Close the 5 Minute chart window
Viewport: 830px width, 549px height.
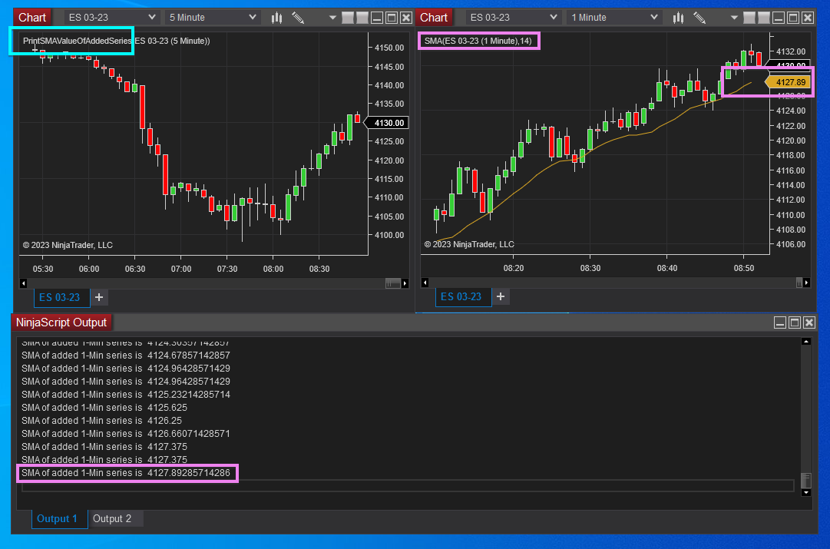coord(406,18)
